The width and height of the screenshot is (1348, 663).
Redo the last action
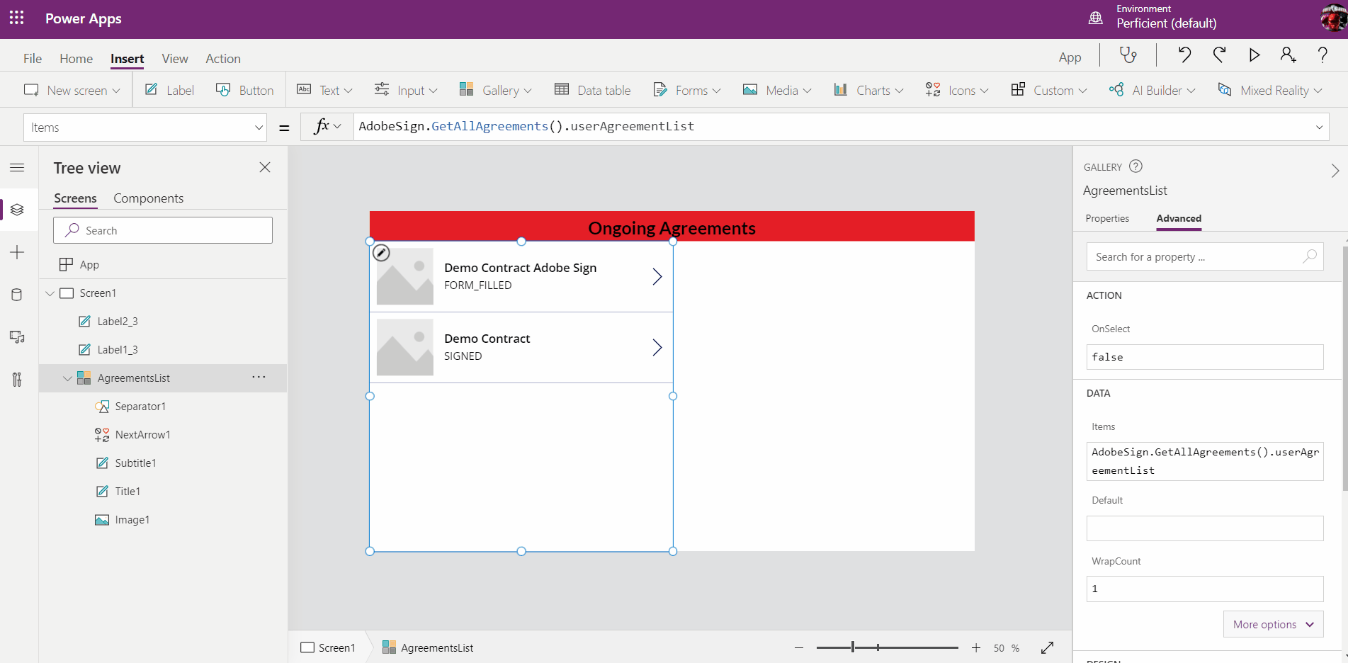[x=1219, y=55]
